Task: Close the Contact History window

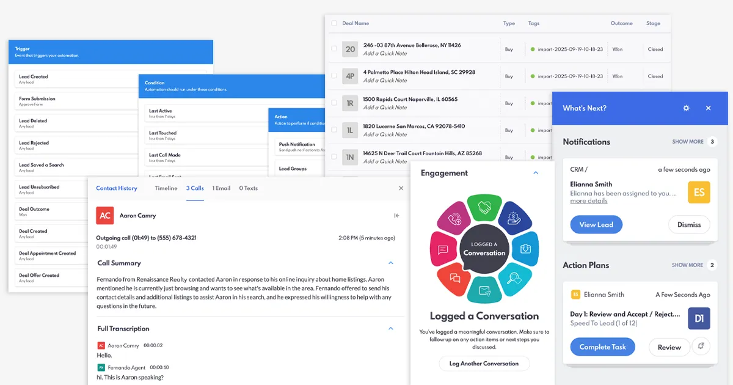Action: [x=401, y=188]
